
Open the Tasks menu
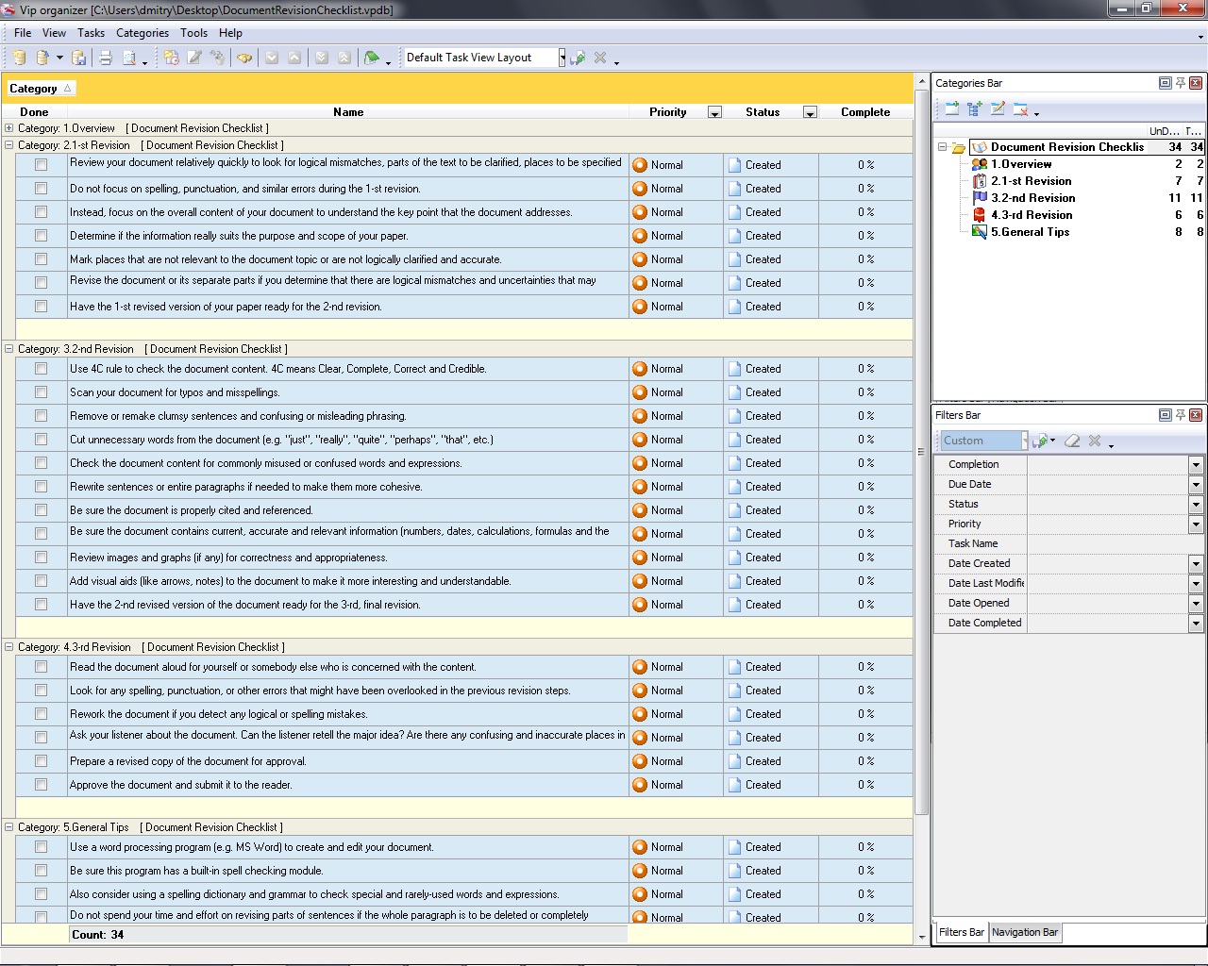pos(91,33)
